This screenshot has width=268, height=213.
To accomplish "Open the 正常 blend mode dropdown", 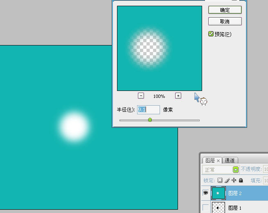I will coord(236,170).
